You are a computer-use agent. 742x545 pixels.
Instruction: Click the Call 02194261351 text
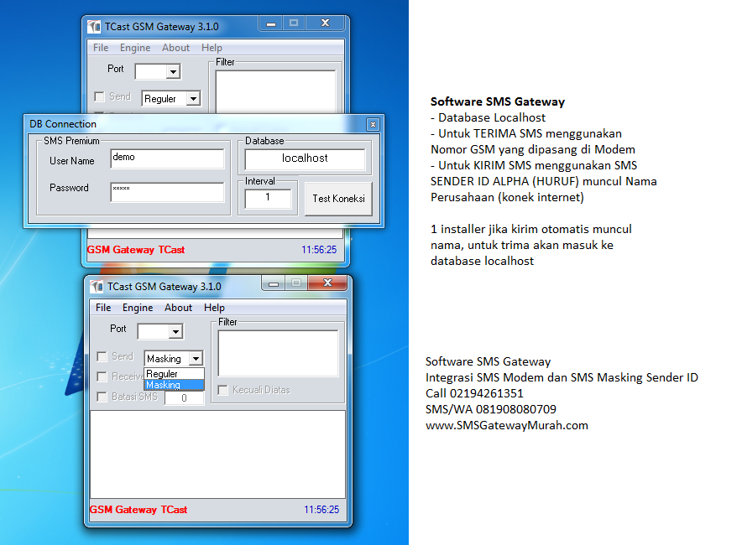[x=474, y=394]
